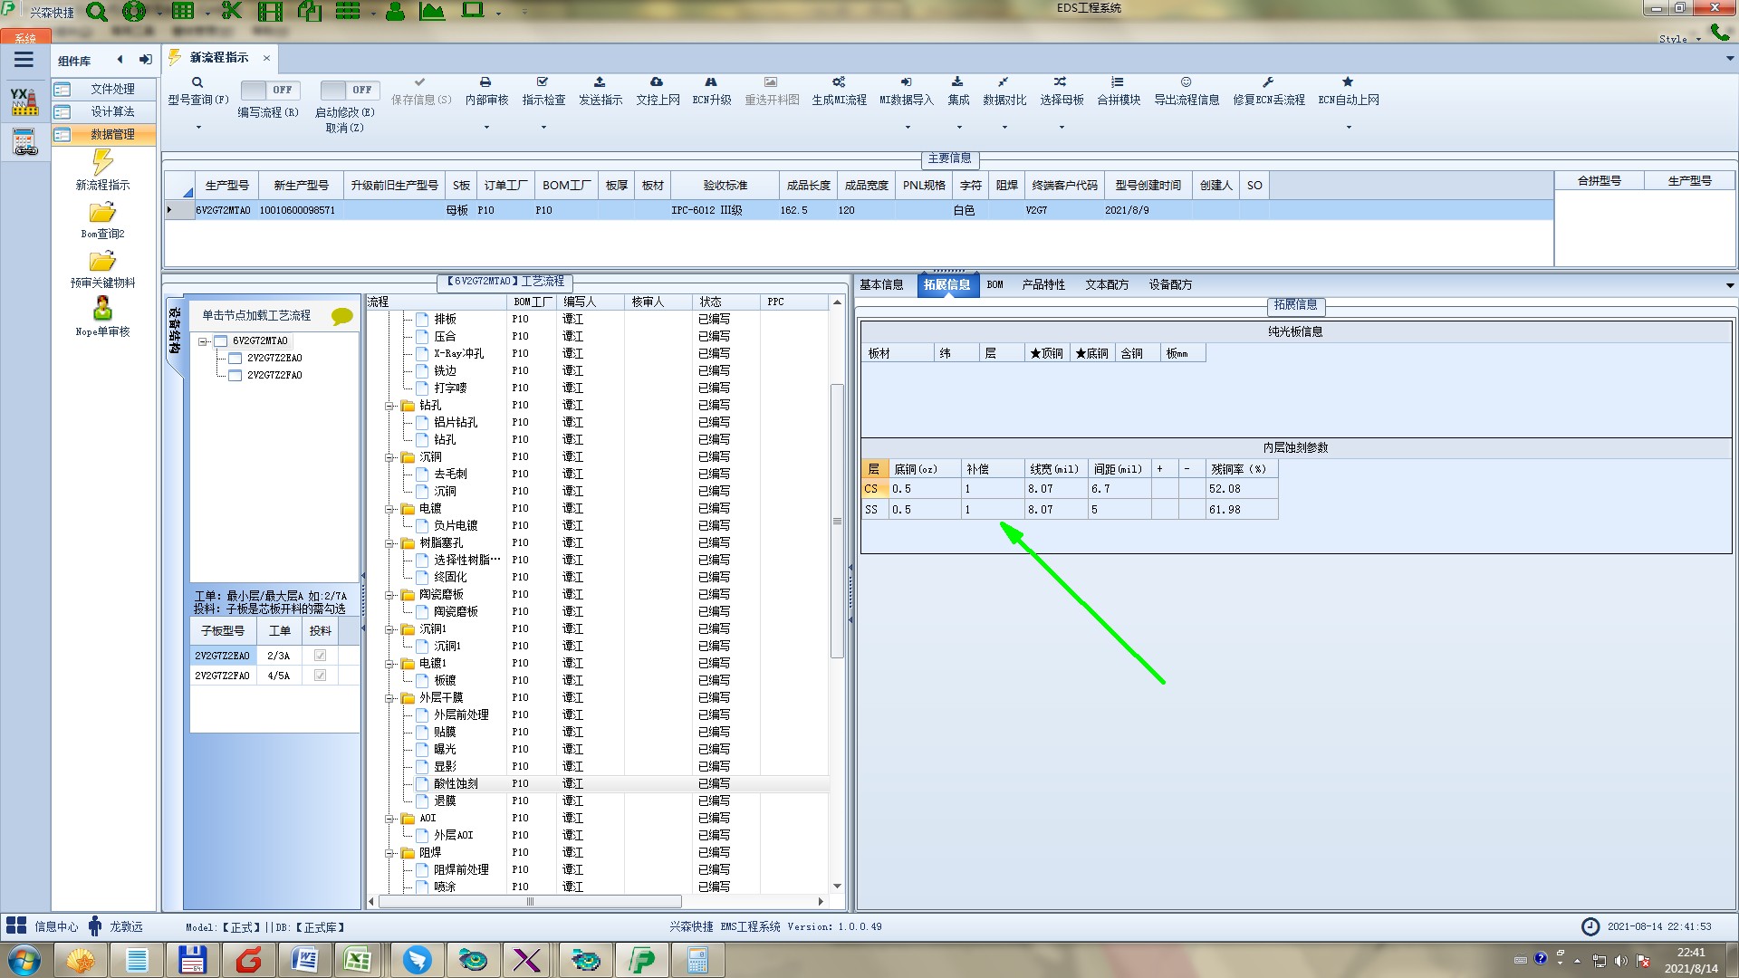Click the 文控上网 cloud upload icon
The image size is (1739, 978).
point(657,82)
